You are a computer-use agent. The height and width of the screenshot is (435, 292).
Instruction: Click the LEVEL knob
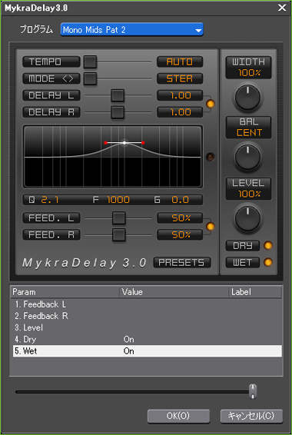point(248,219)
